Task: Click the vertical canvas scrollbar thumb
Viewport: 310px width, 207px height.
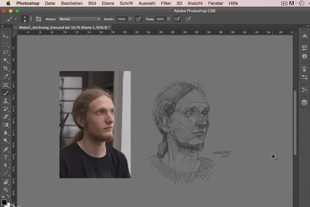Action: tap(295, 123)
